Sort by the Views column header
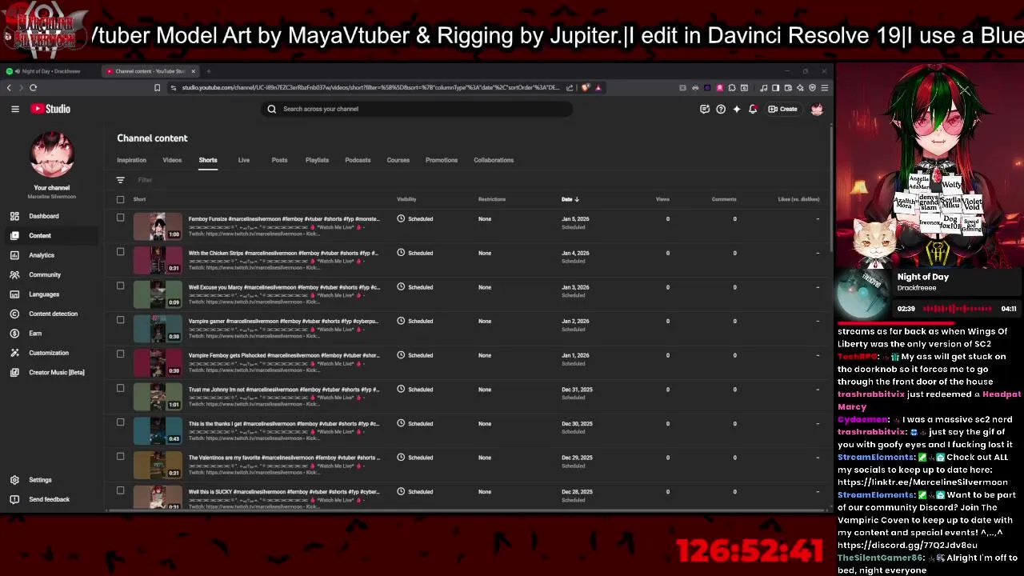 point(662,199)
